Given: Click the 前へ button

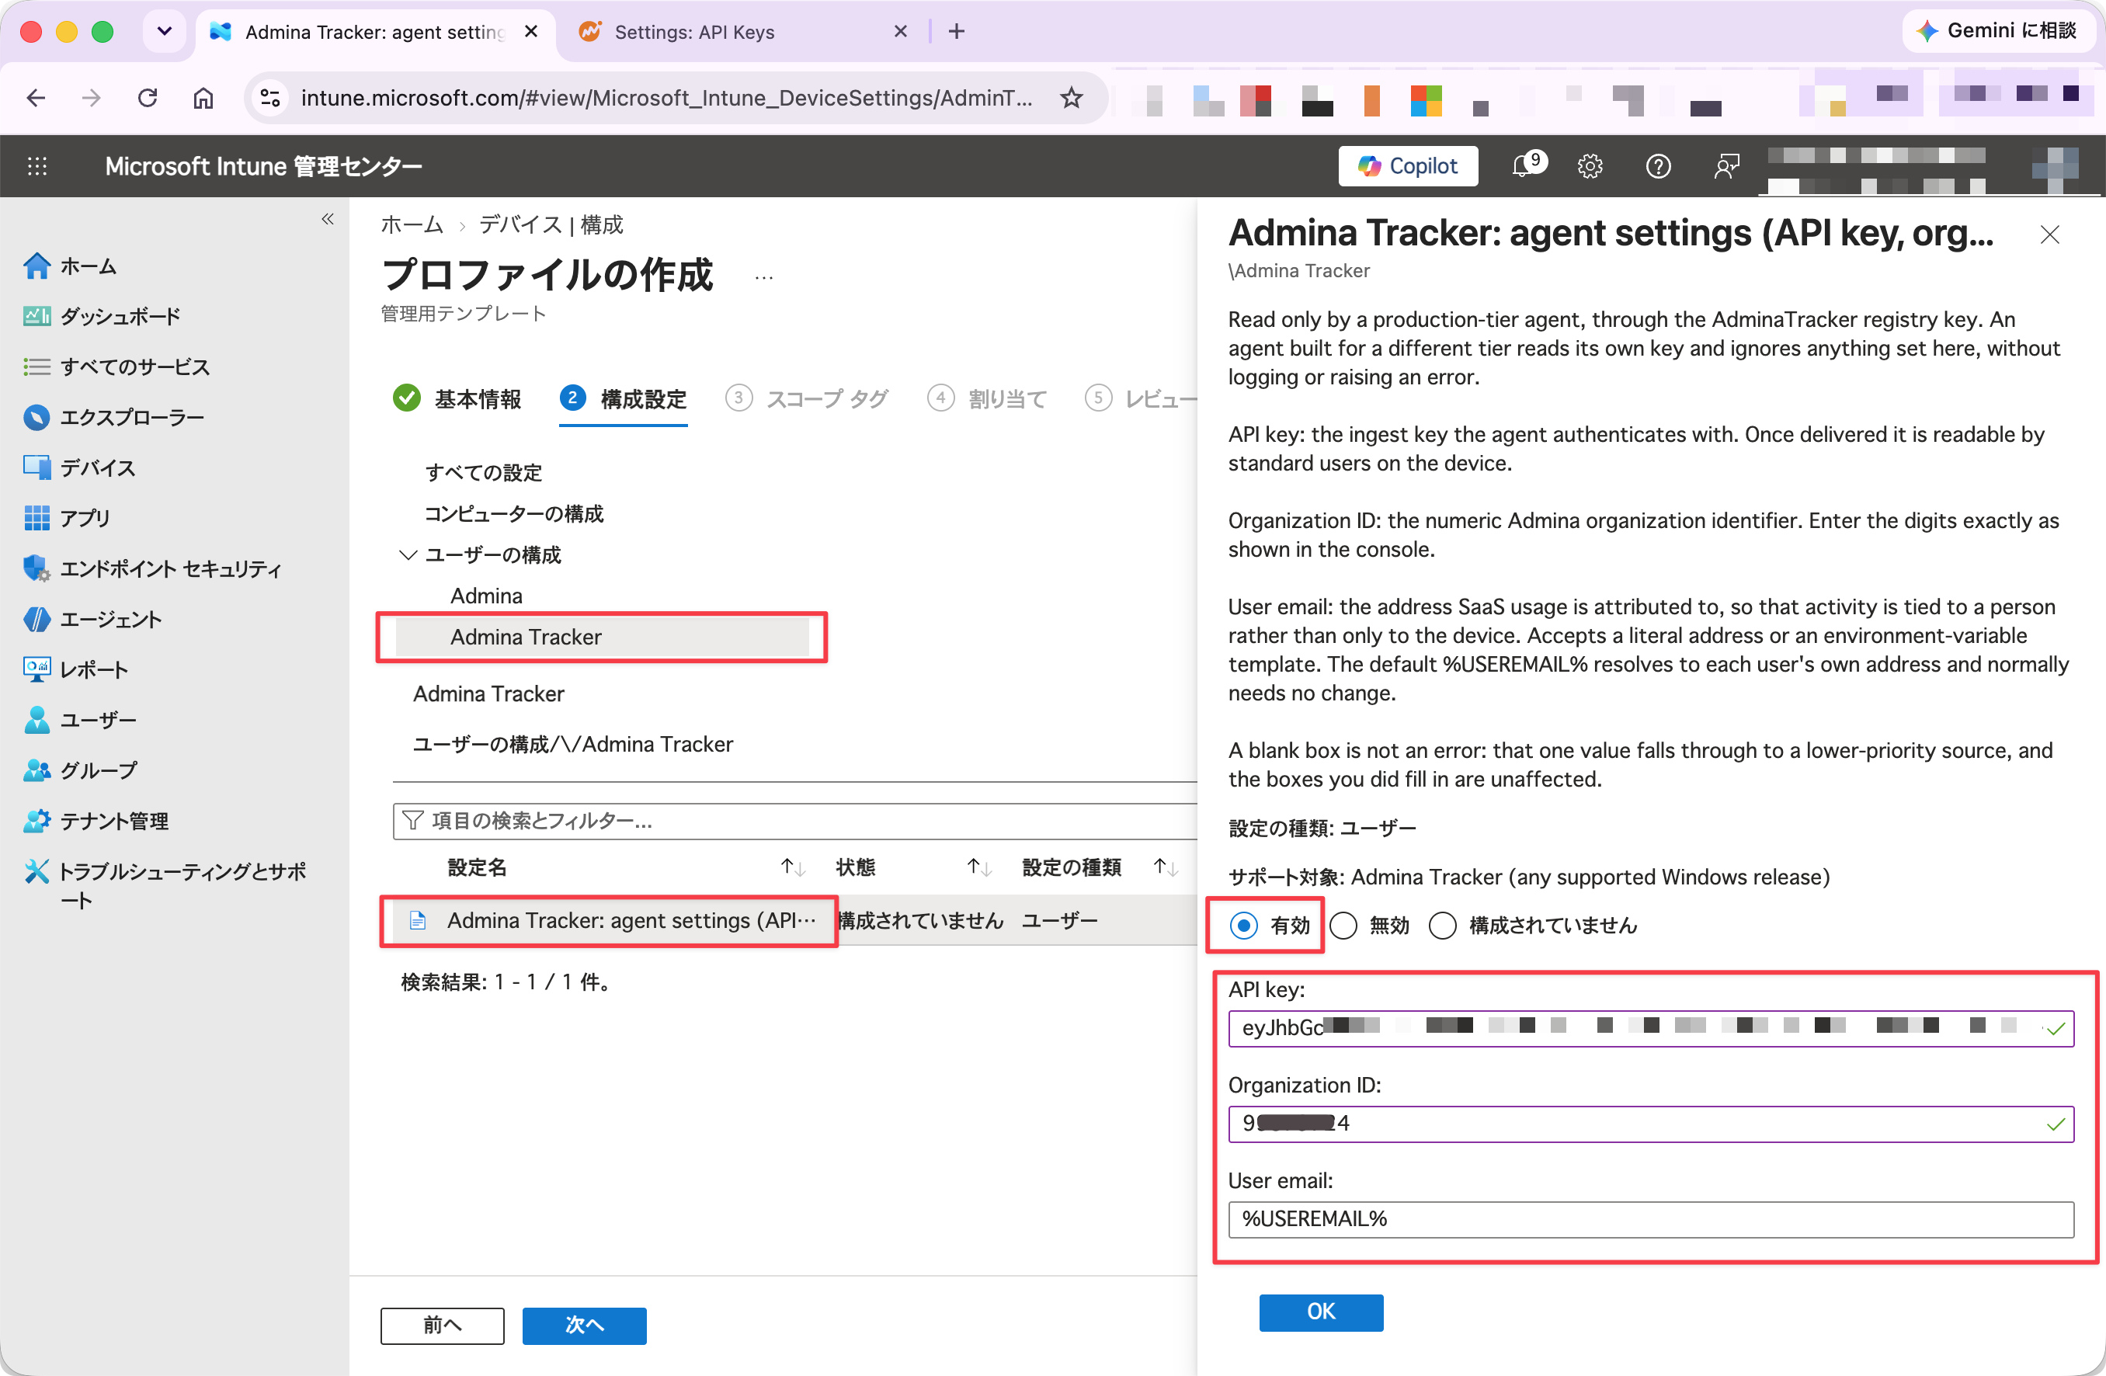Looking at the screenshot, I should coord(443,1325).
